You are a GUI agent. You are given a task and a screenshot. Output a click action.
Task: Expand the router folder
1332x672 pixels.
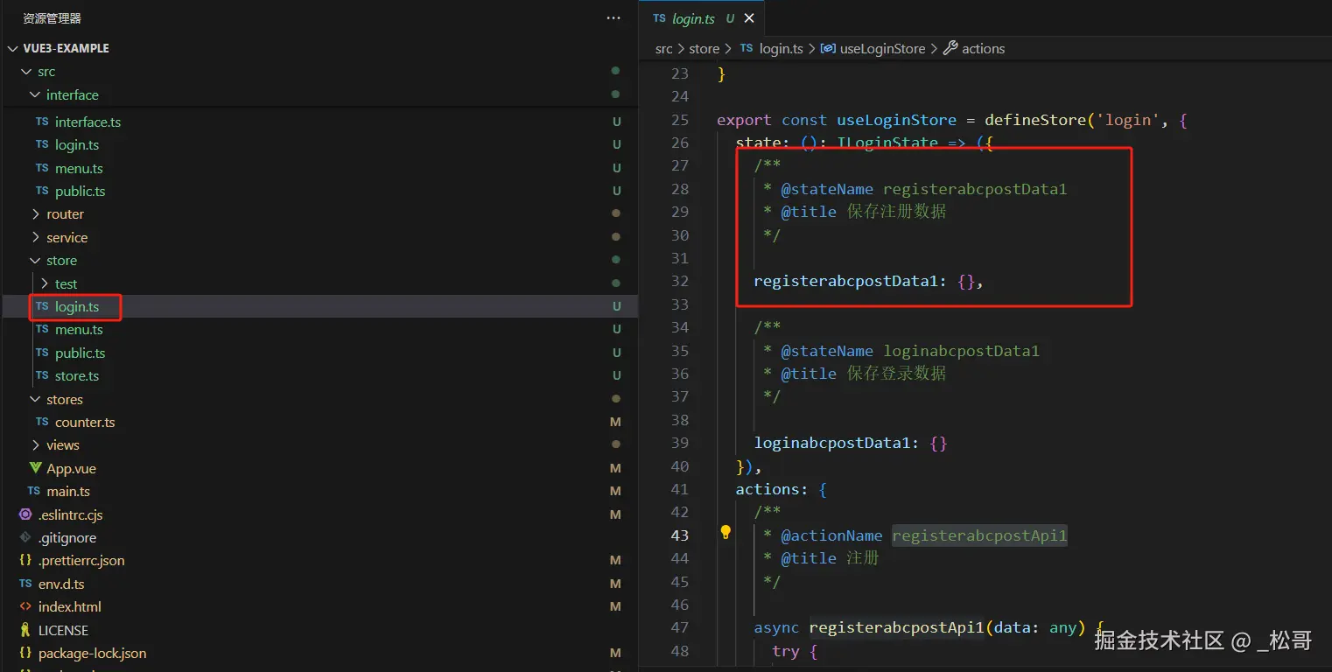coord(35,214)
